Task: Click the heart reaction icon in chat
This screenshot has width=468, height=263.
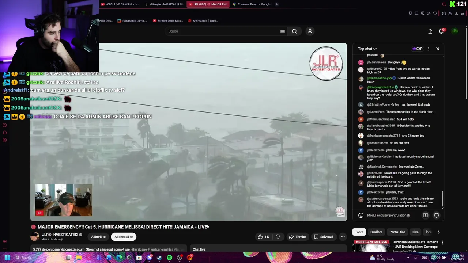Action: pos(437,216)
